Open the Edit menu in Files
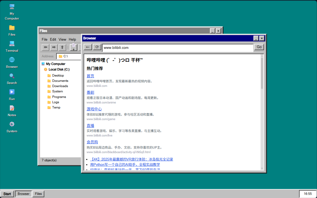The height and width of the screenshot is (198, 317). pos(53,39)
